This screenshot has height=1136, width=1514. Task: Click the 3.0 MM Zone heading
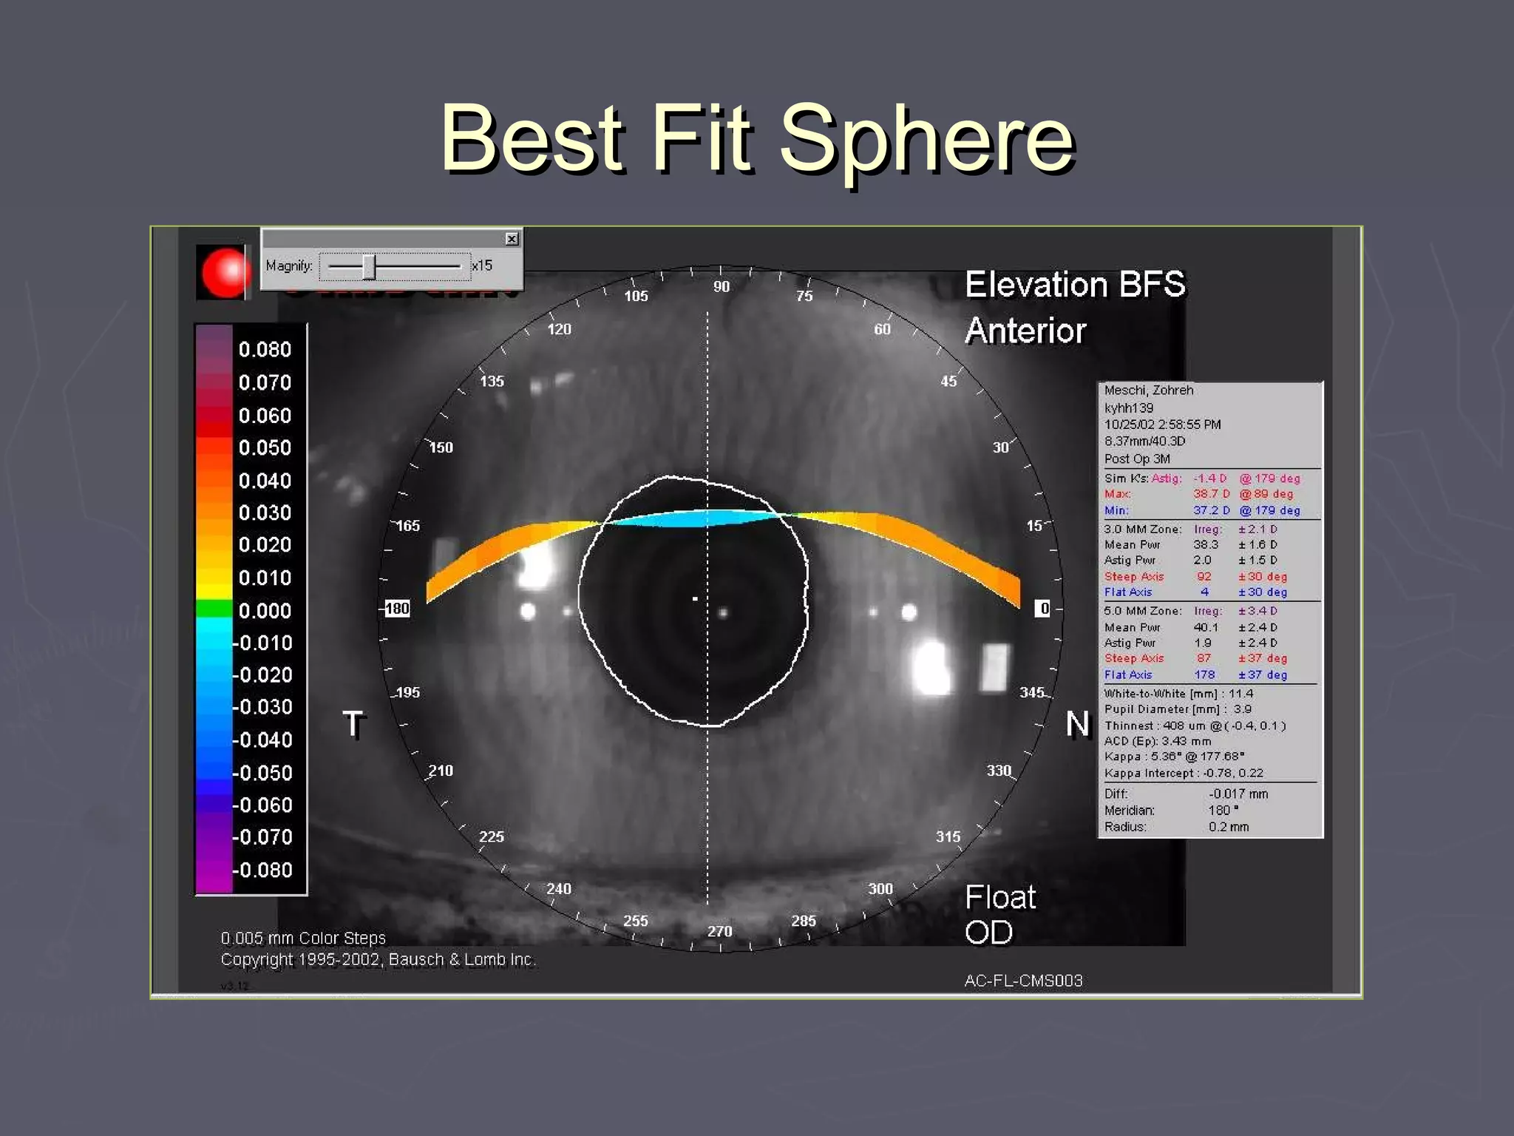click(x=1143, y=529)
